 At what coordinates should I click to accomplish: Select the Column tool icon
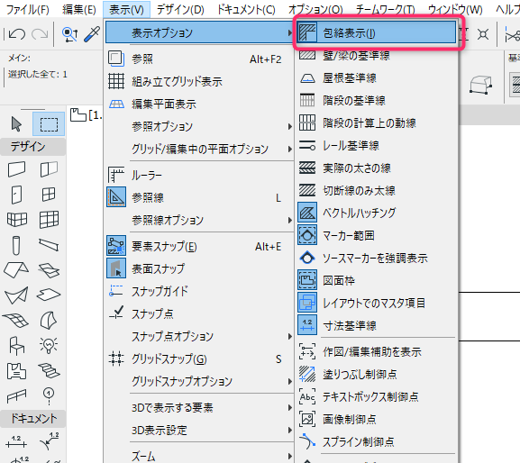(x=16, y=246)
